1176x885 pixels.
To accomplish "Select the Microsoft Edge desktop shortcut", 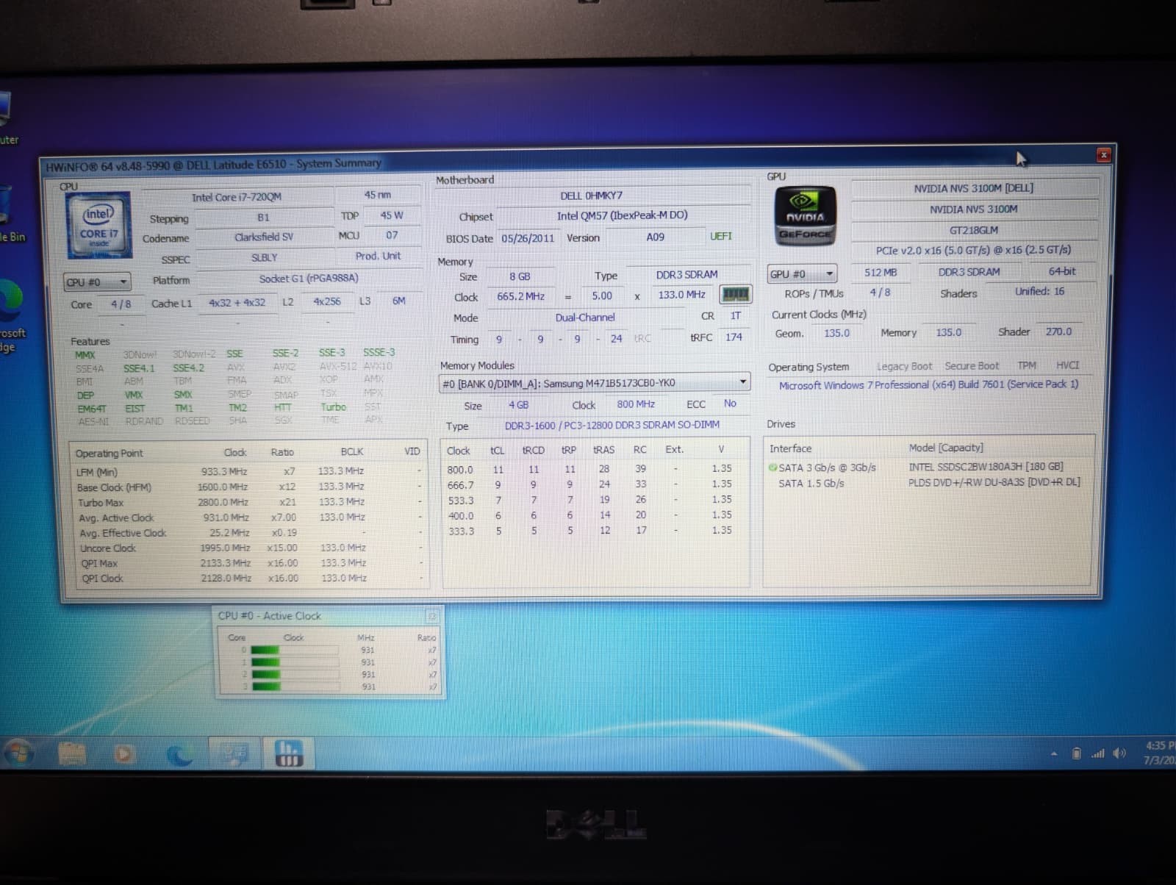I will 10,316.
